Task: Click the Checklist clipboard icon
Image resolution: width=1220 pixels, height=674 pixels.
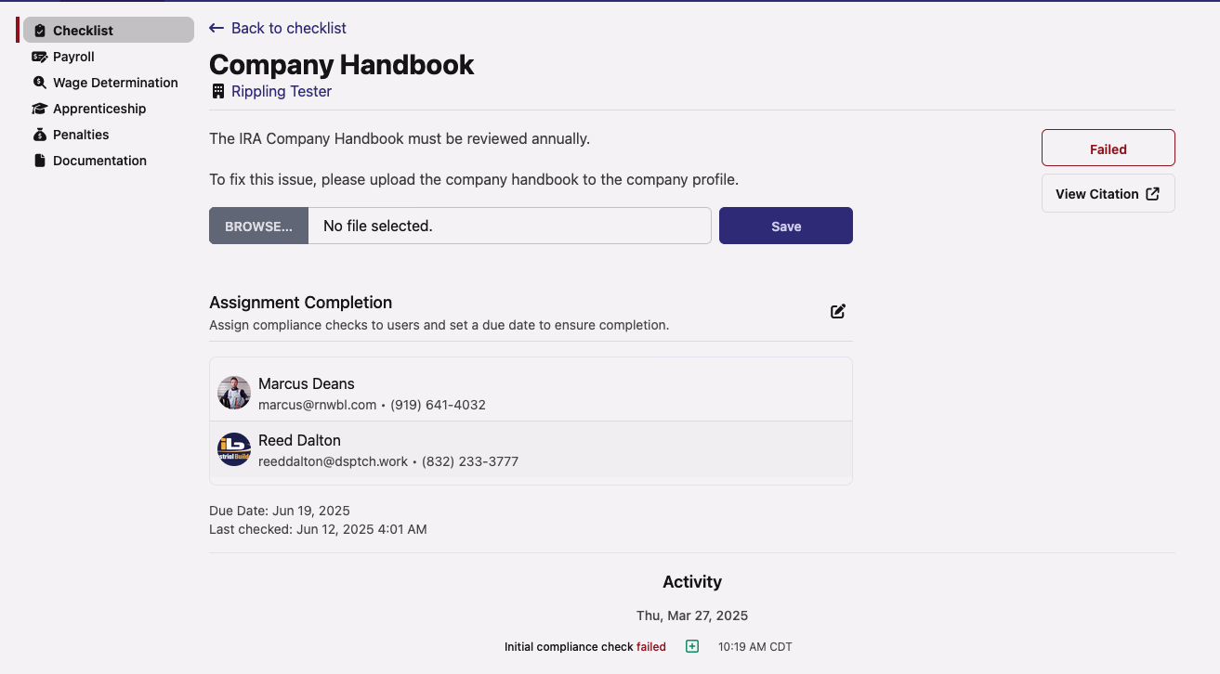Action: tap(39, 31)
